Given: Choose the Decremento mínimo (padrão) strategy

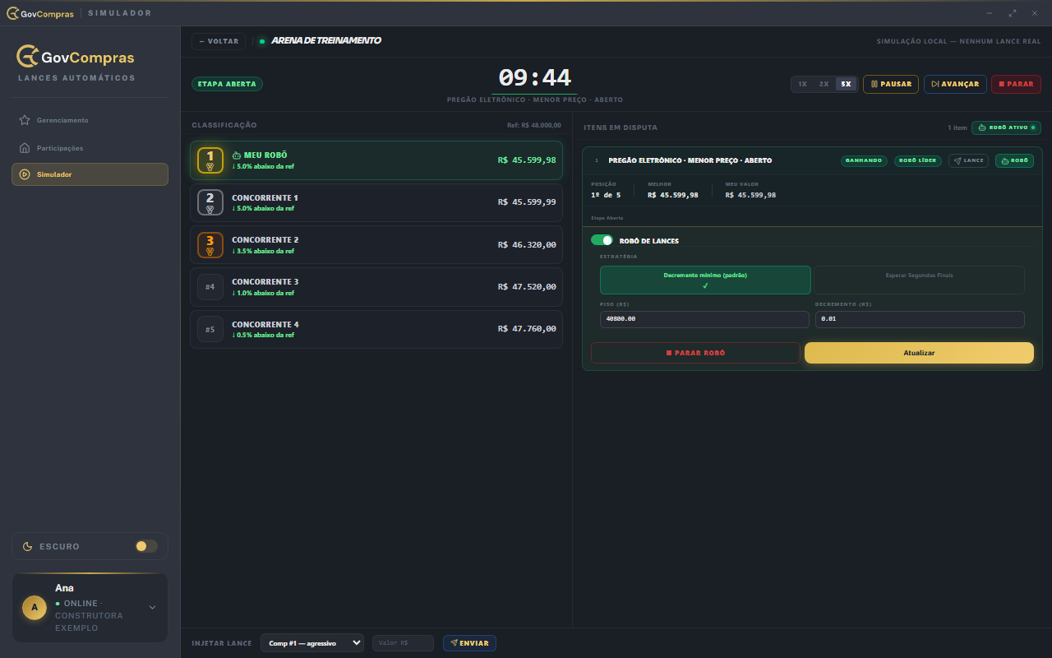Looking at the screenshot, I should click(x=705, y=280).
